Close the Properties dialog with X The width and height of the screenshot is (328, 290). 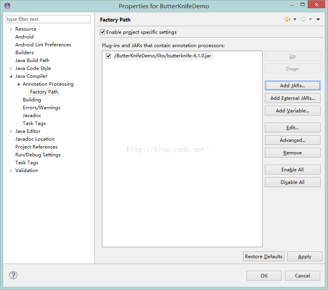point(317,4)
